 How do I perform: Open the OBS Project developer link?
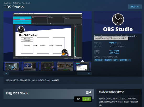pyautogui.click(x=114, y=51)
